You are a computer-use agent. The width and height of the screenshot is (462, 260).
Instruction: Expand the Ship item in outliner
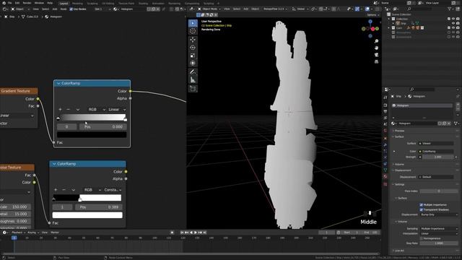tap(393, 23)
